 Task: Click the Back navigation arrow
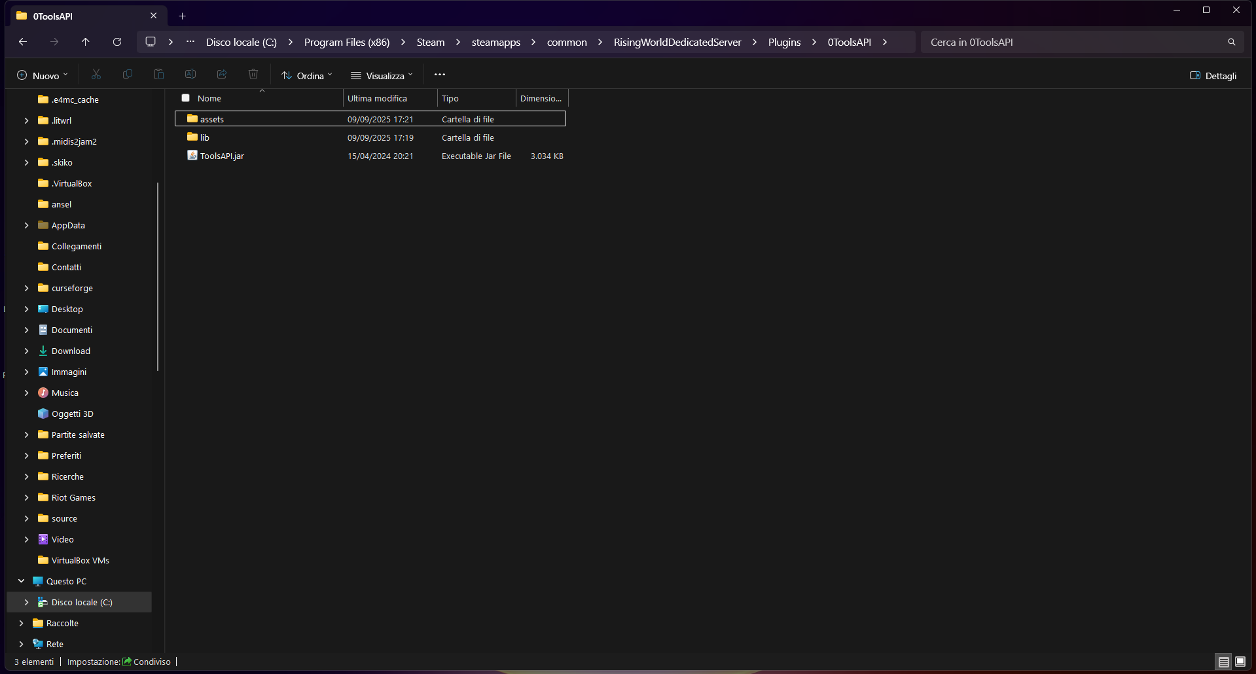pyautogui.click(x=23, y=42)
